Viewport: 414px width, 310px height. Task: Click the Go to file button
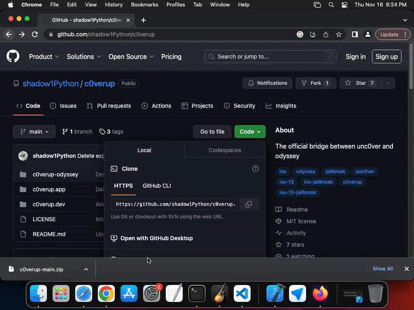pyautogui.click(x=212, y=132)
